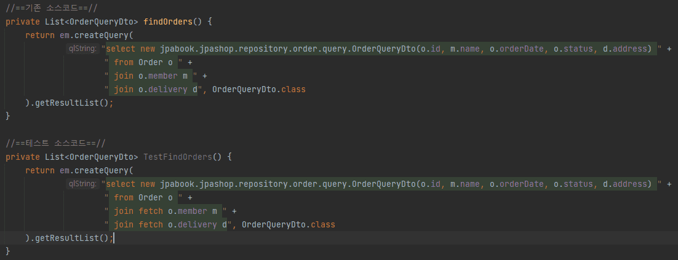This screenshot has width=678, height=260.
Task: Click em.createQuery call in findOrders method
Action: pos(96,36)
